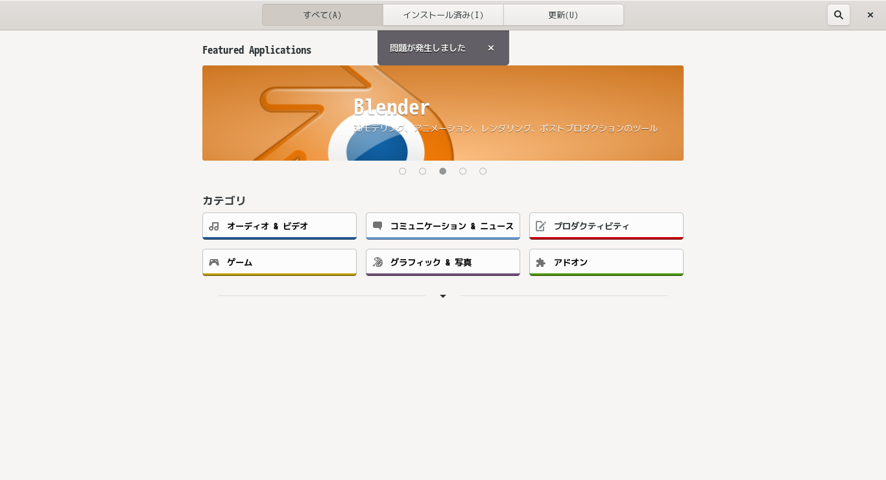Click the gamepad icon for ゲーム

pos(214,262)
